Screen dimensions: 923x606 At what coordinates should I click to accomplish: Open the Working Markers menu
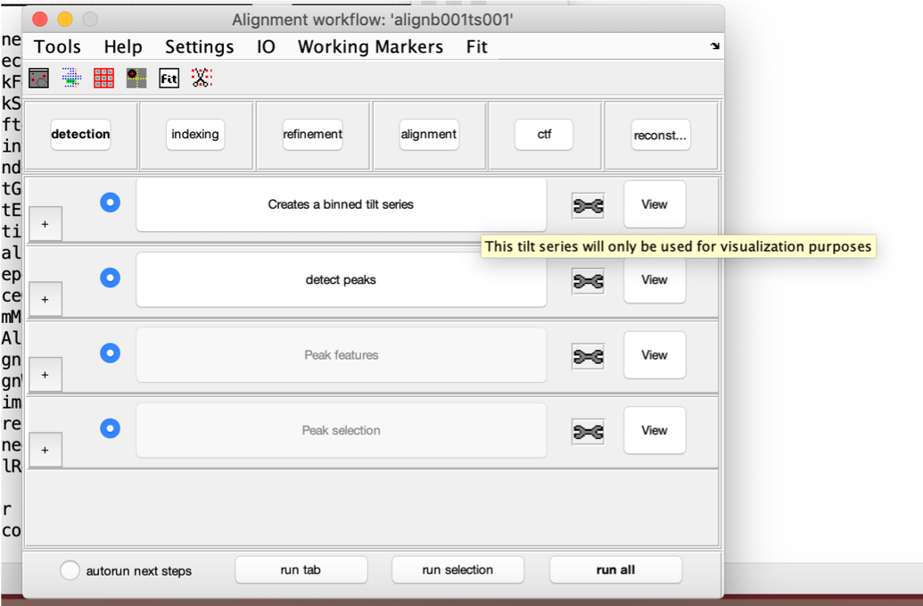click(370, 46)
